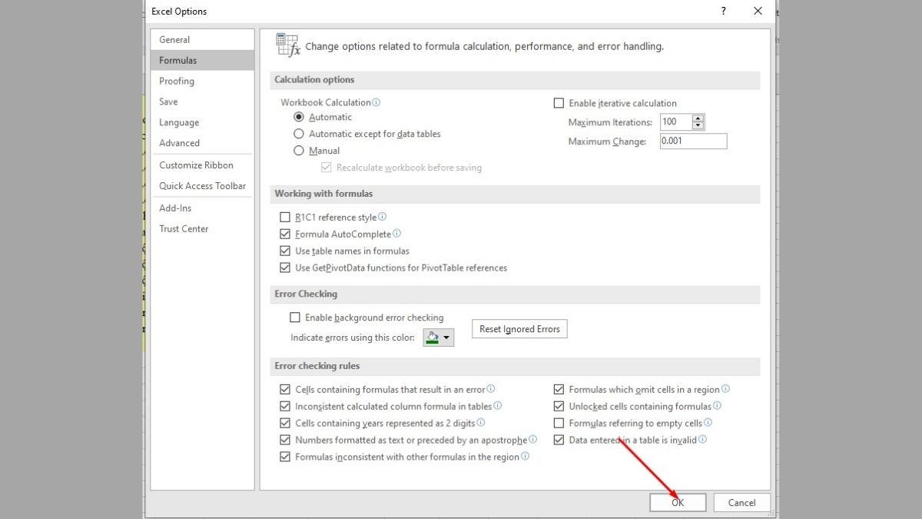Open the General options category
The image size is (922, 519).
click(202, 40)
